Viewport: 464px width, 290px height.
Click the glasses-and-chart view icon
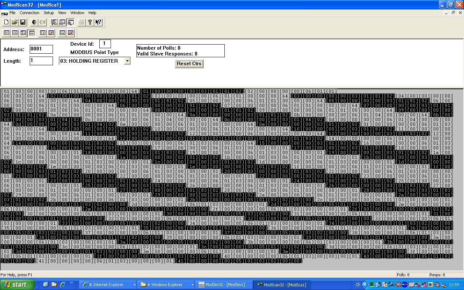point(62,22)
